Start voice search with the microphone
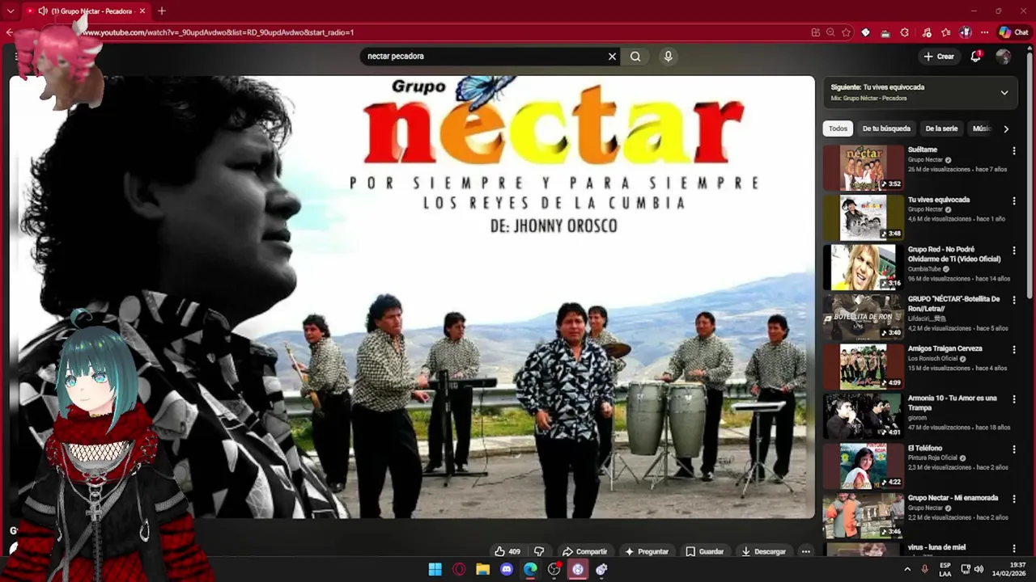Screen dimensions: 1036x582 668,57
